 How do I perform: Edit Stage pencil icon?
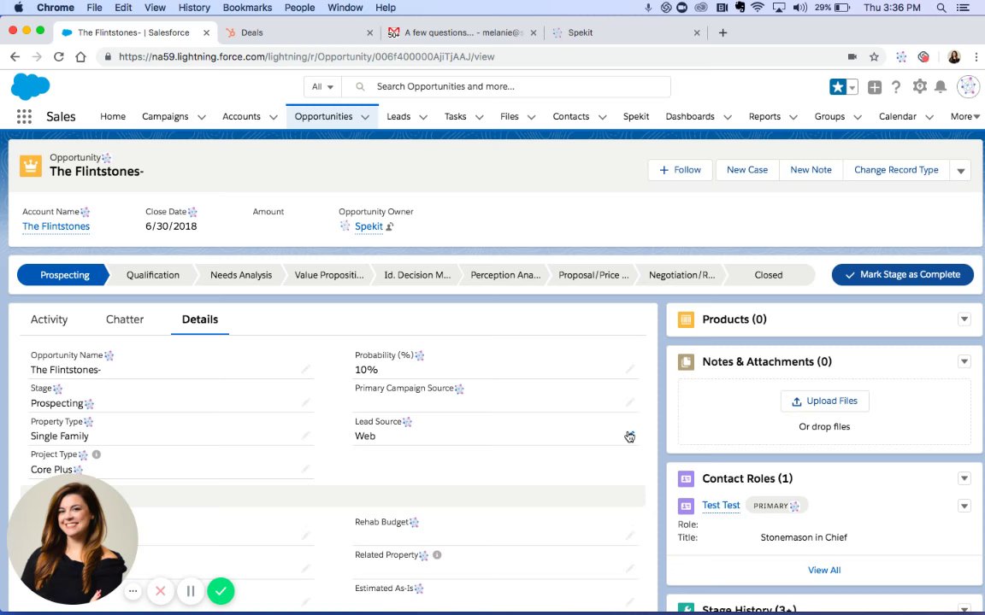[306, 402]
